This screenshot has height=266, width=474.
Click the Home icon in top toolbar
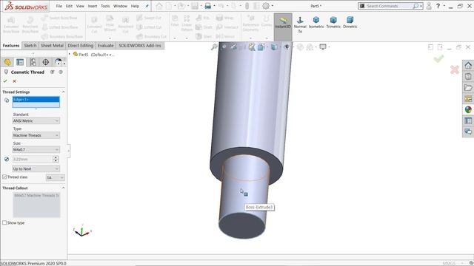(159, 6)
